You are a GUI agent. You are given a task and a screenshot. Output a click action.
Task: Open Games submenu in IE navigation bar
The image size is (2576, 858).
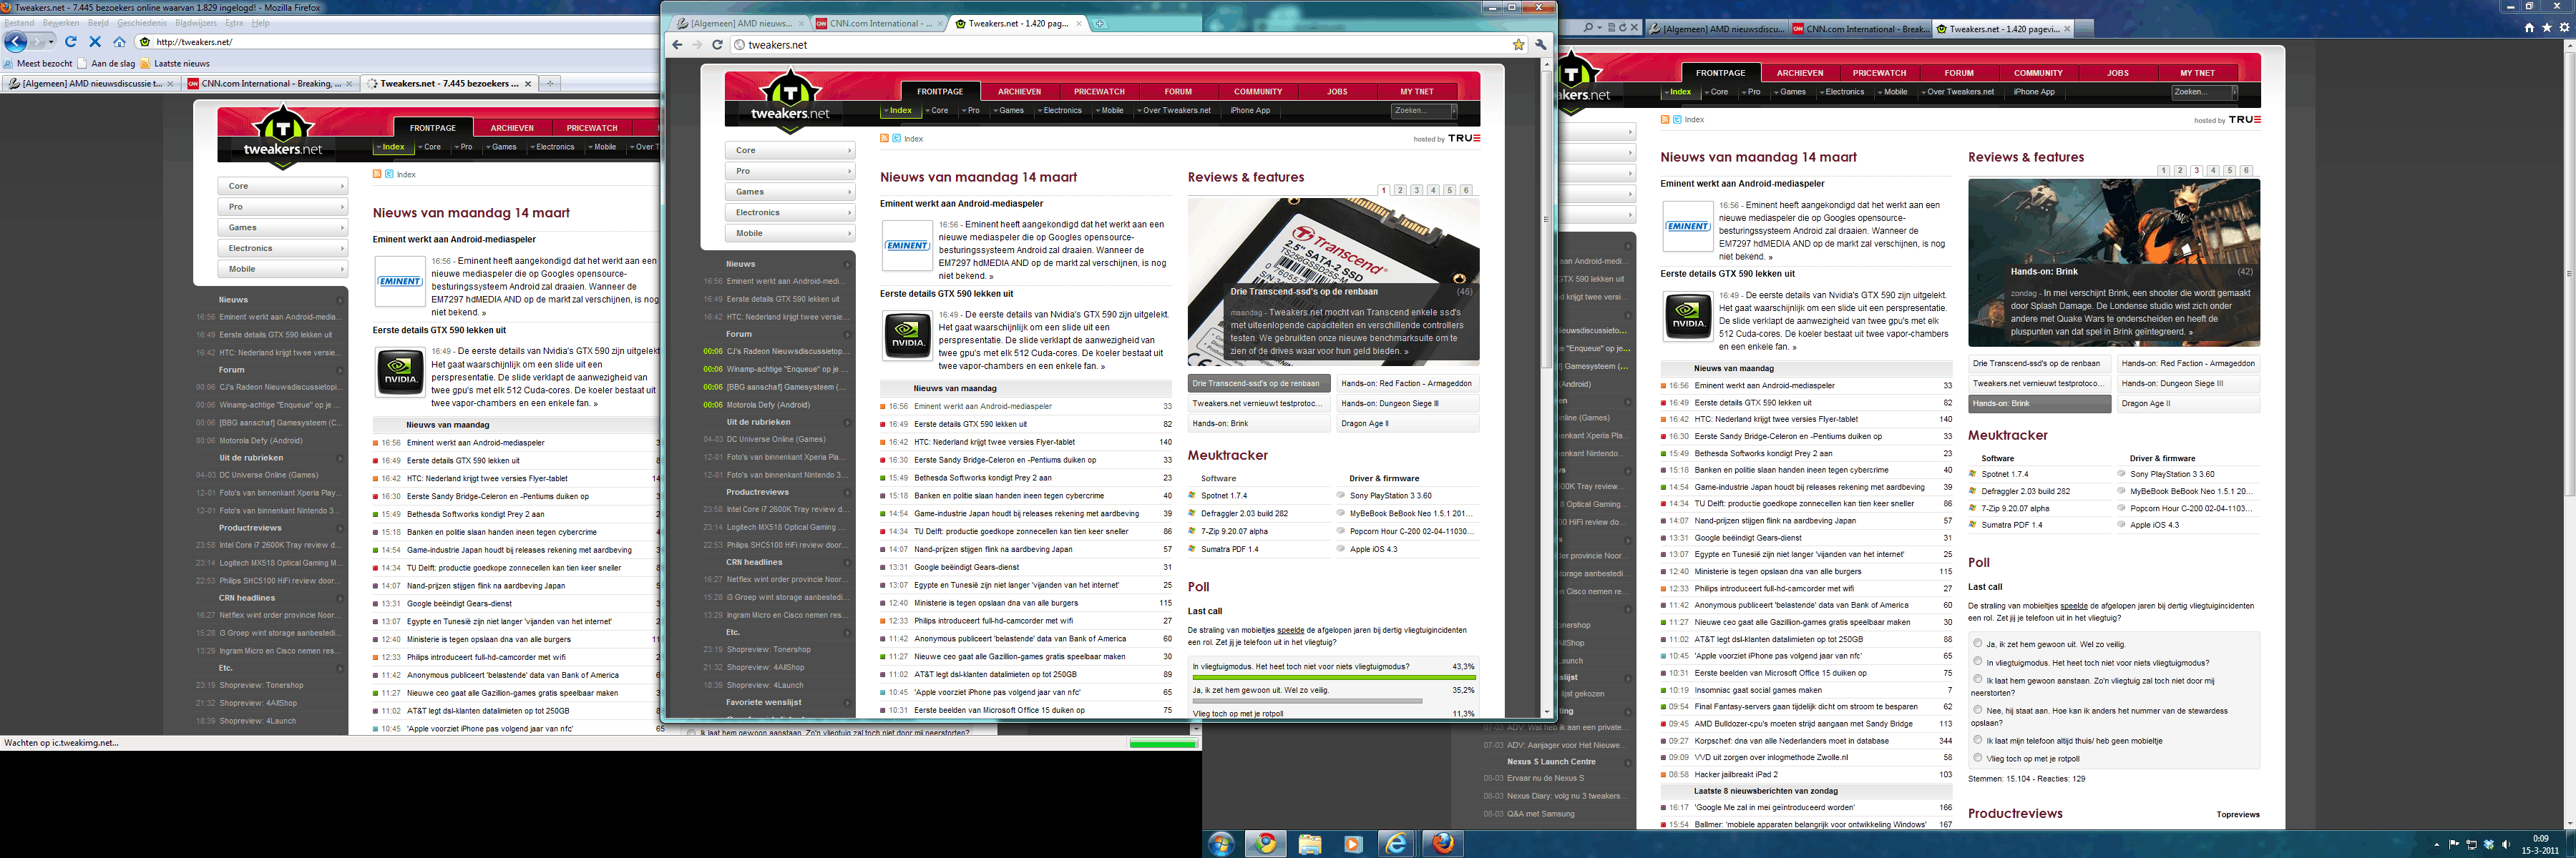(x=1790, y=92)
